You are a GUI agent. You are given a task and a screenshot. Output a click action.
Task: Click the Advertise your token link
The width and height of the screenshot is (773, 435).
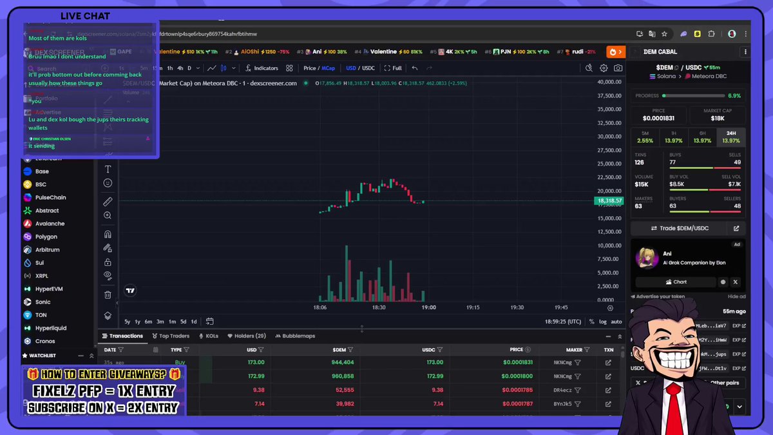click(658, 296)
